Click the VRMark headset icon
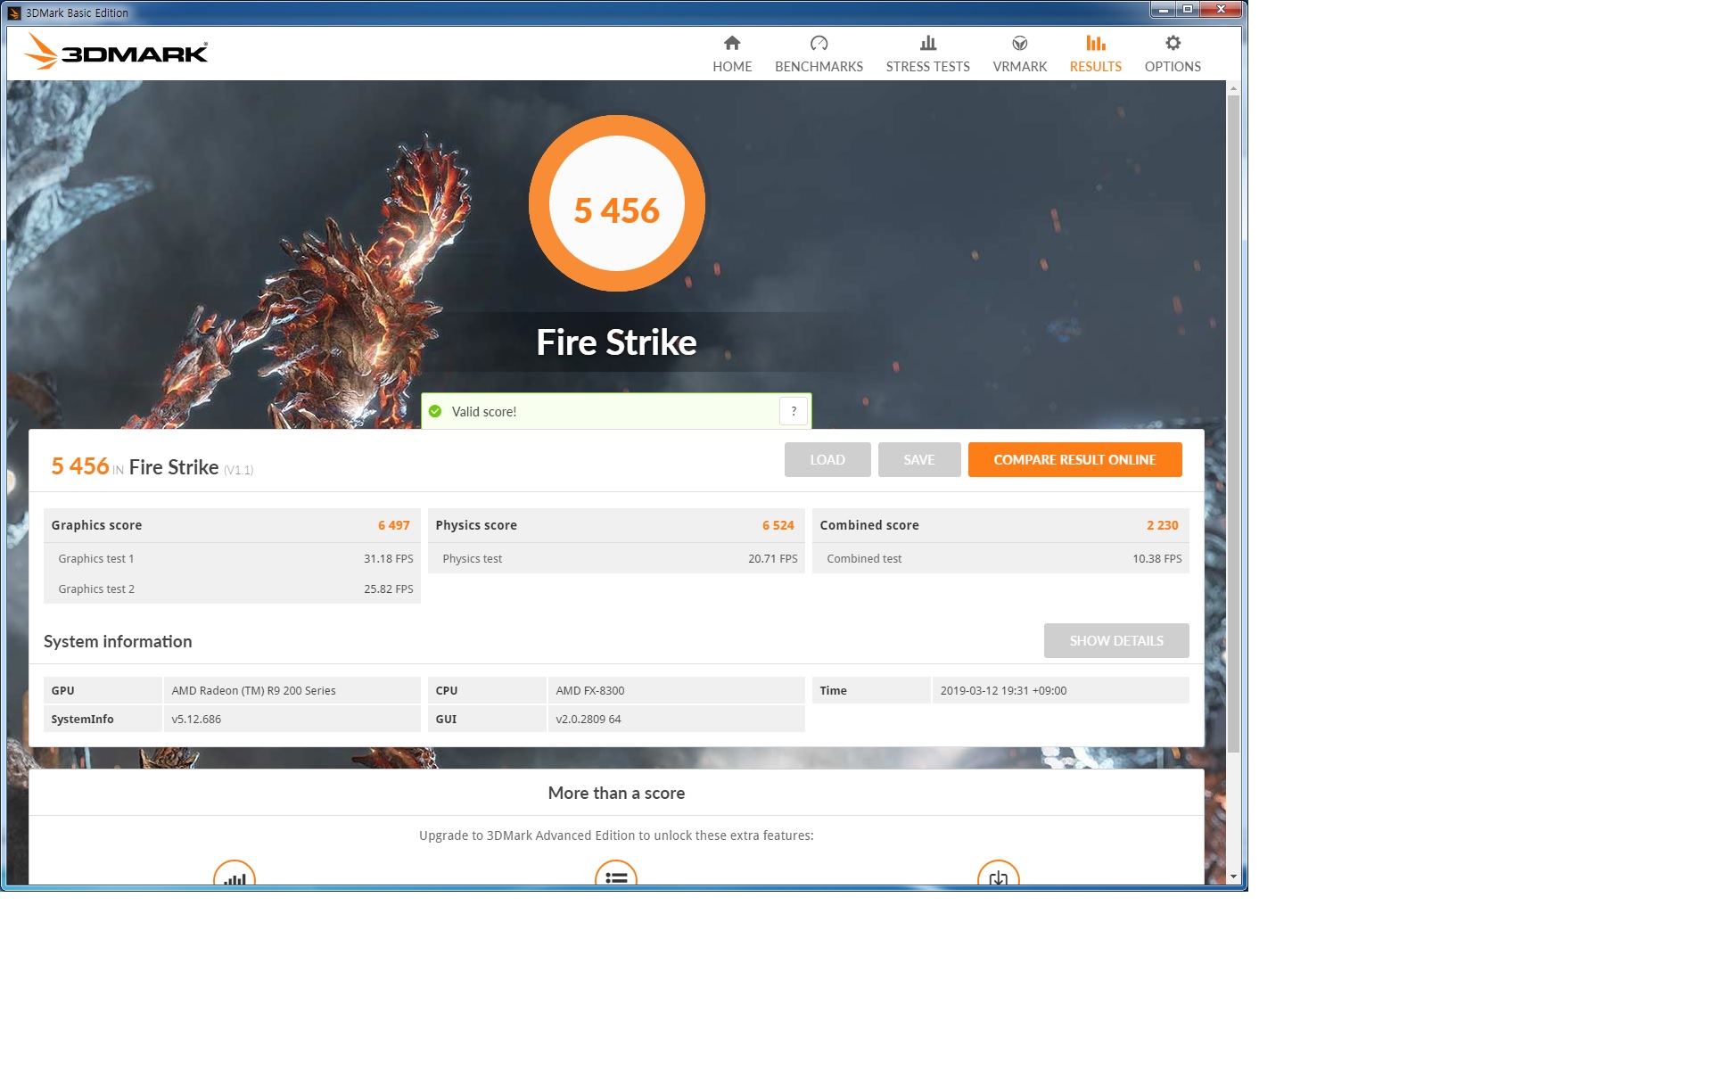The image size is (1712, 1070). click(x=1019, y=43)
